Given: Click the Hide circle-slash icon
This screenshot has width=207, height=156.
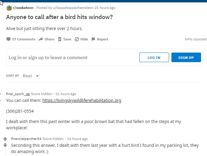Looking at the screenshot, I should coord(77,39).
